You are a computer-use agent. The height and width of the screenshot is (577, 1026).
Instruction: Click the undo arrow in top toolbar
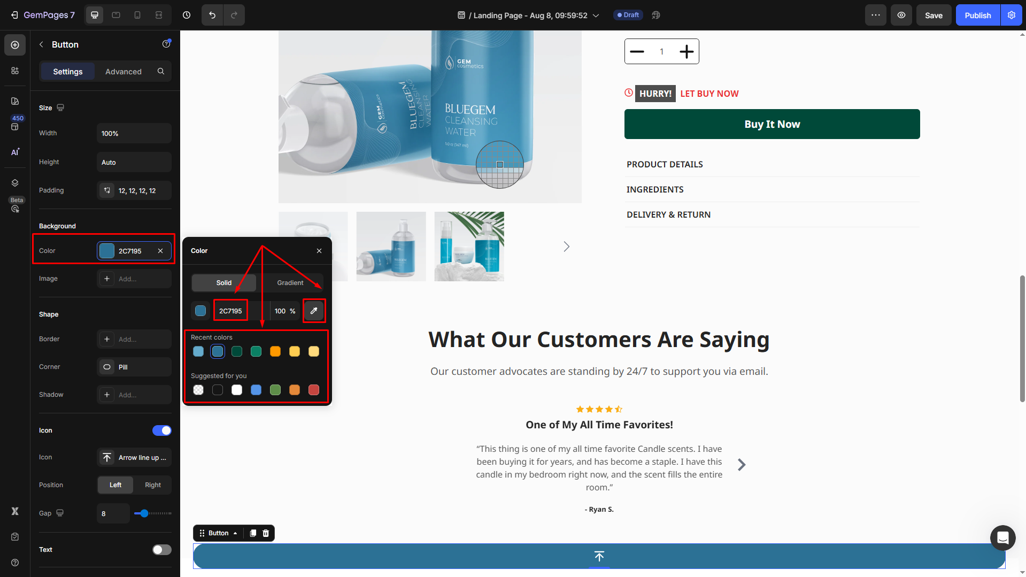[x=212, y=15]
